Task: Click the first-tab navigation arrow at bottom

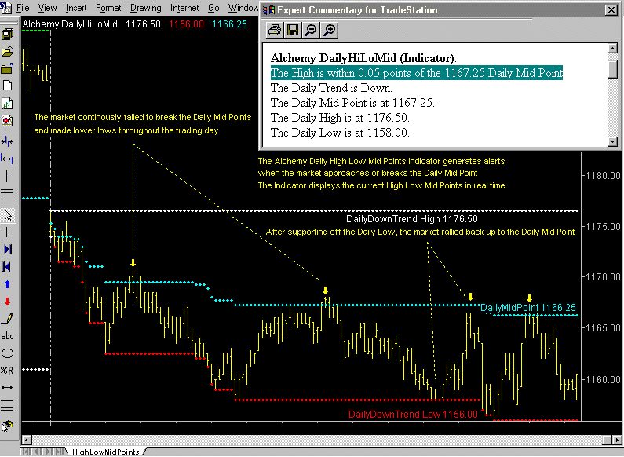Action: pyautogui.click(x=26, y=452)
